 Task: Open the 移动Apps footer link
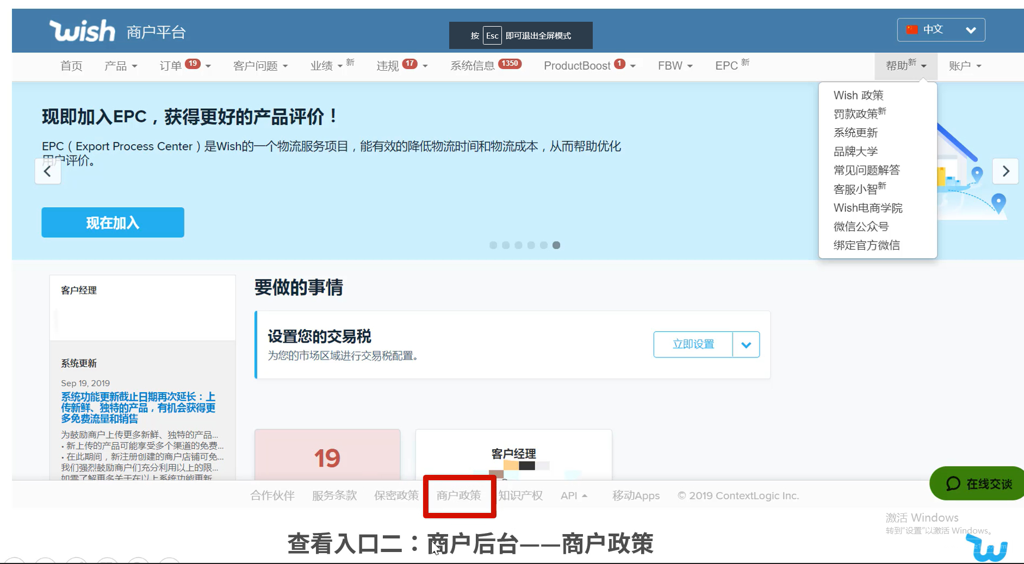(636, 495)
